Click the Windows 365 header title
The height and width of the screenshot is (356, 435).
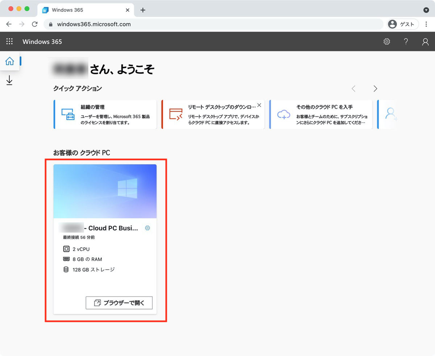point(42,42)
